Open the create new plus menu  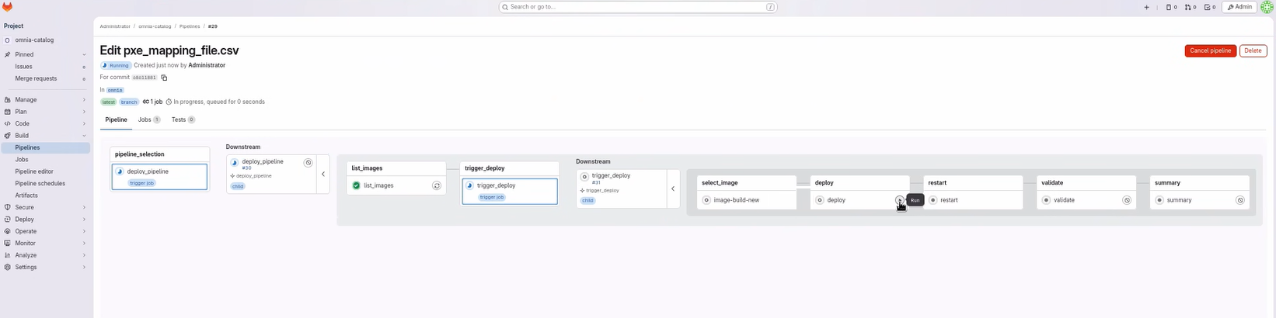[1146, 7]
